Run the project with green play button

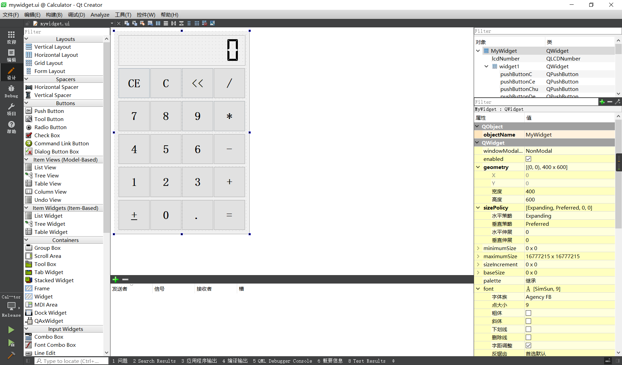[11, 330]
